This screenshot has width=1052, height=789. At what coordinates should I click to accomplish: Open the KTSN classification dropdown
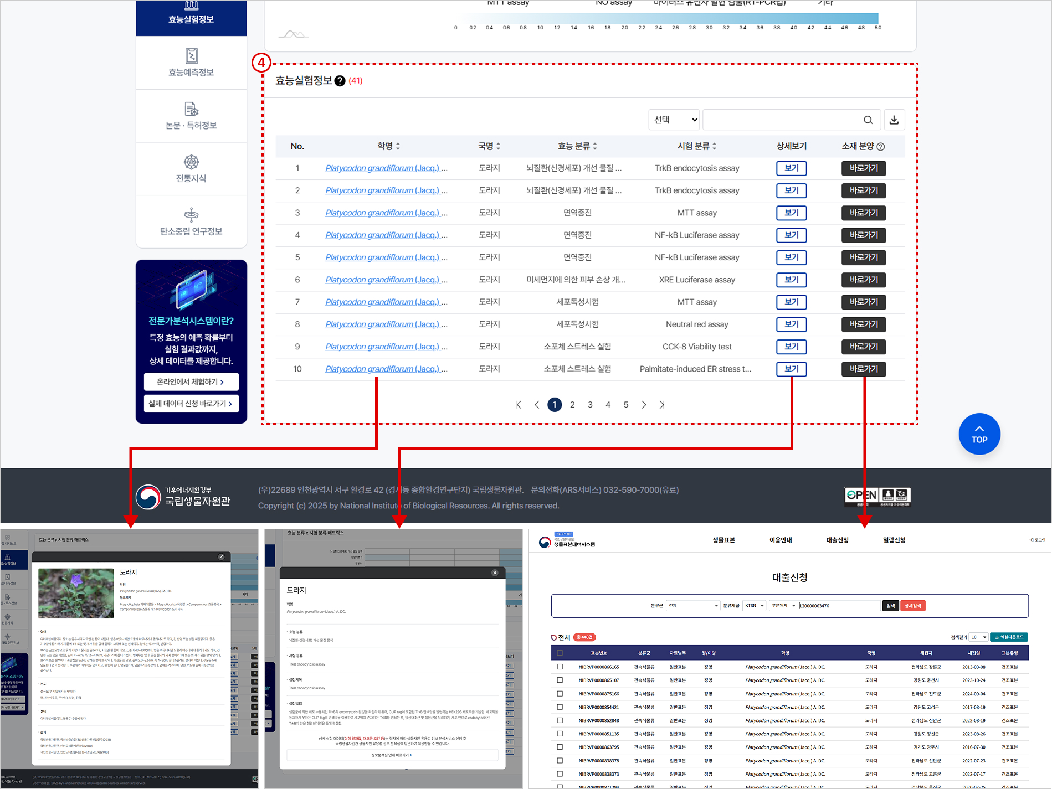tap(754, 606)
